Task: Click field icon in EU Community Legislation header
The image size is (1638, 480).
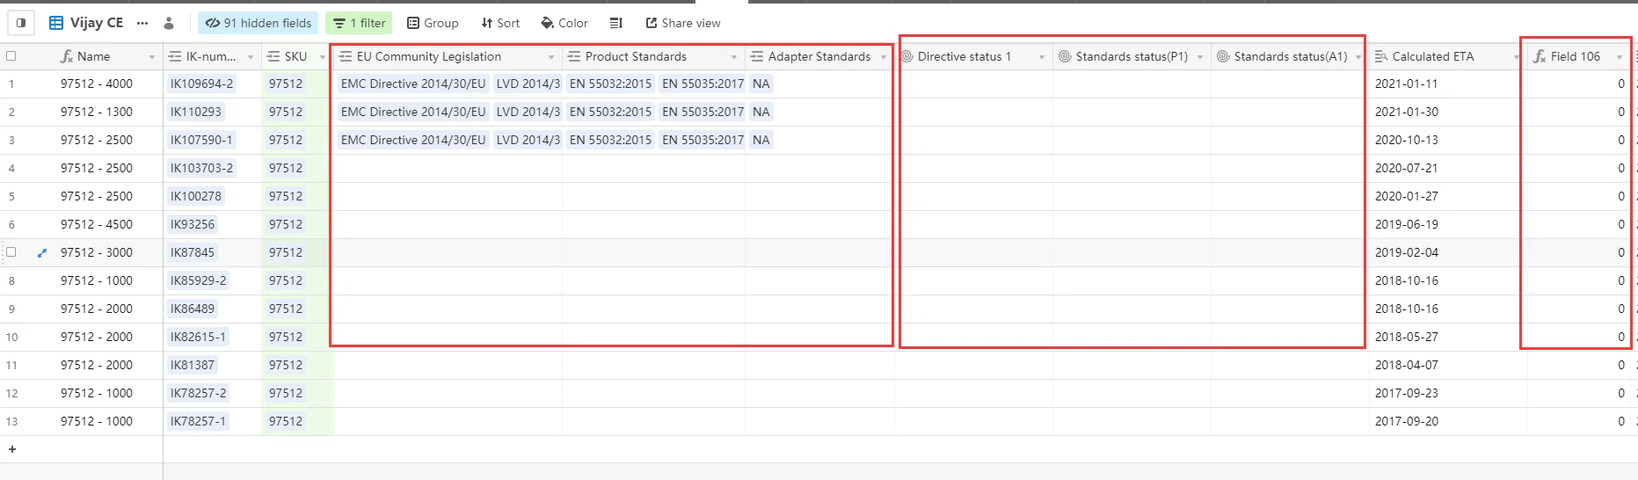Action: (x=346, y=56)
